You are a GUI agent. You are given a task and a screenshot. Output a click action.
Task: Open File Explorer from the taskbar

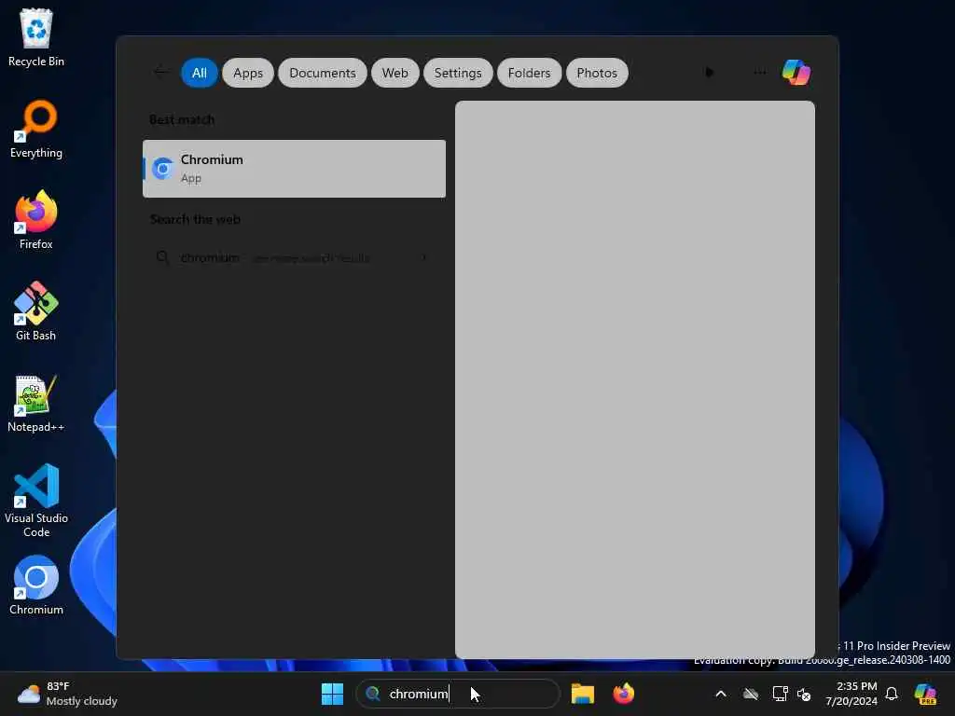point(582,694)
